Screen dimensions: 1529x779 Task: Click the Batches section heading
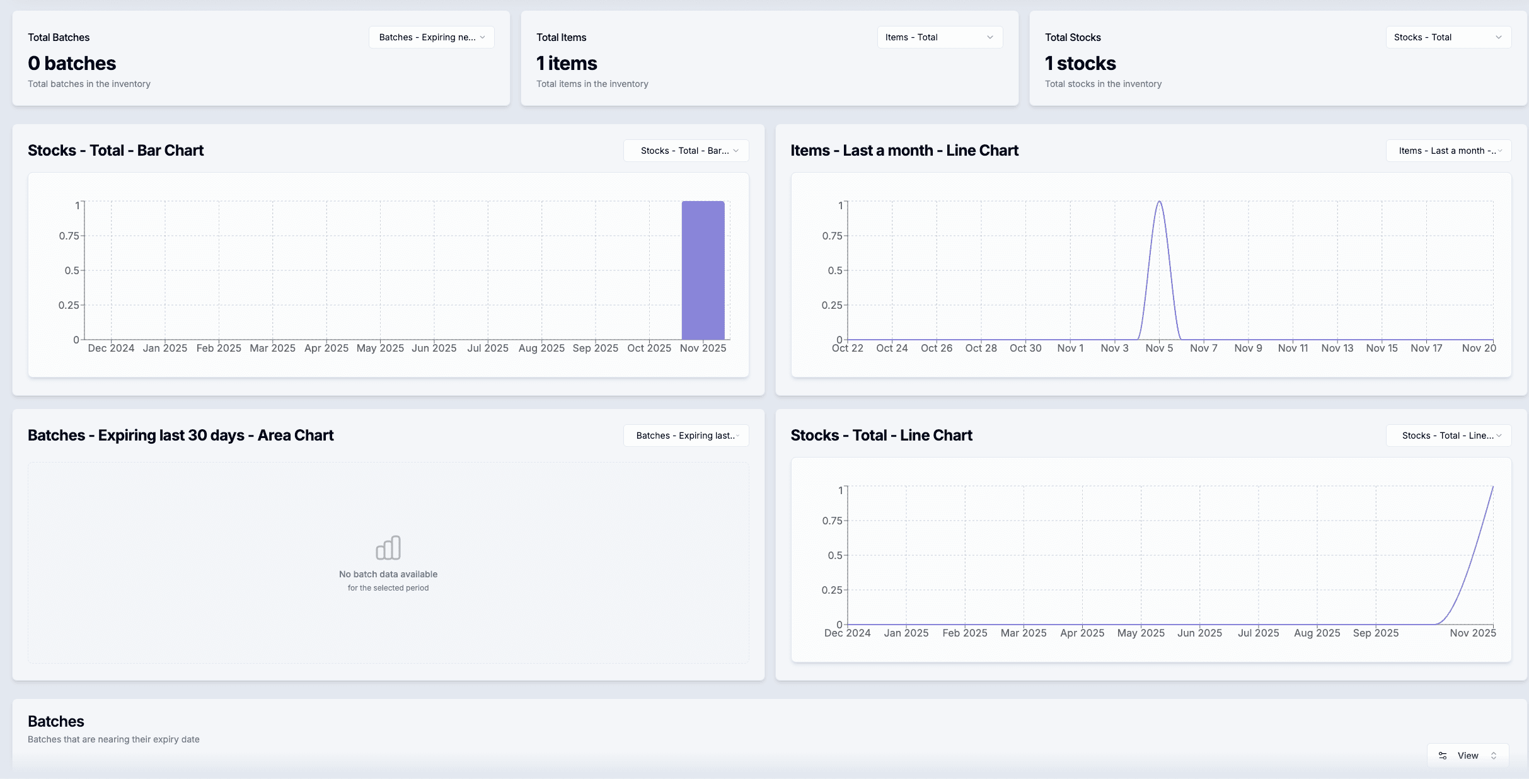(55, 721)
